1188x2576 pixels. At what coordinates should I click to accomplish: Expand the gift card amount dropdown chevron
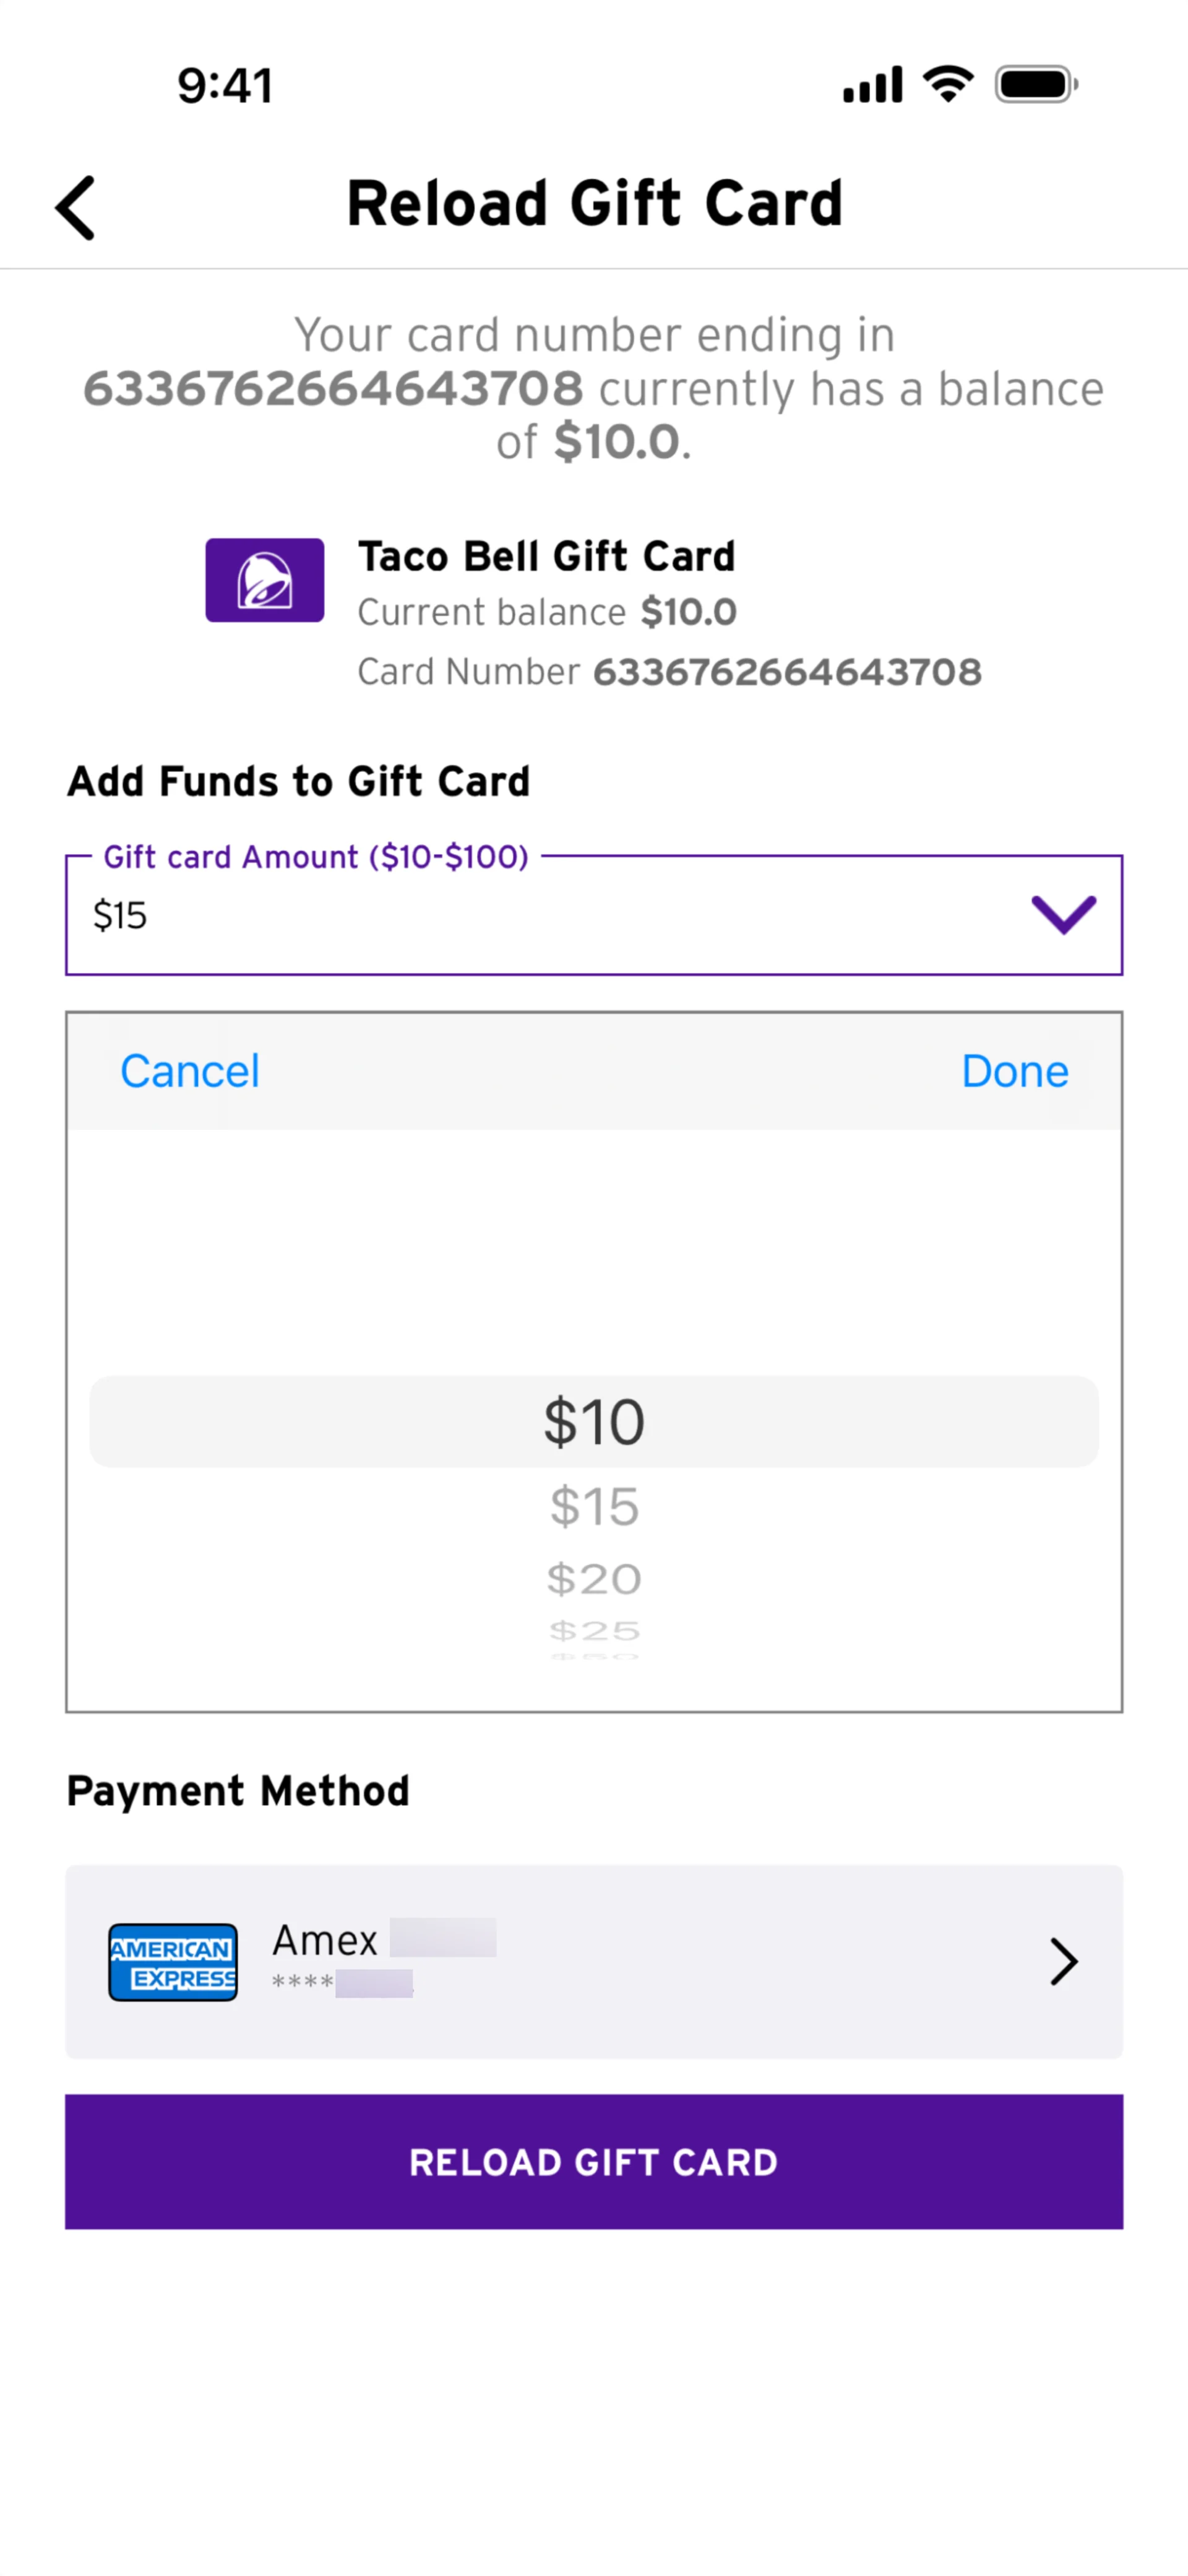1063,914
